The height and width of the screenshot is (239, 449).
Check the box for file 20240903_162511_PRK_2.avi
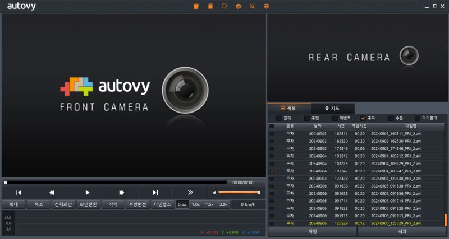point(272,134)
